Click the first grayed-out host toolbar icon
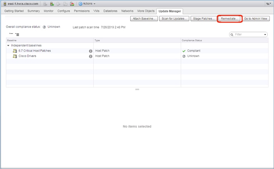Screen dimensions: 274x169 (x=45, y=4)
